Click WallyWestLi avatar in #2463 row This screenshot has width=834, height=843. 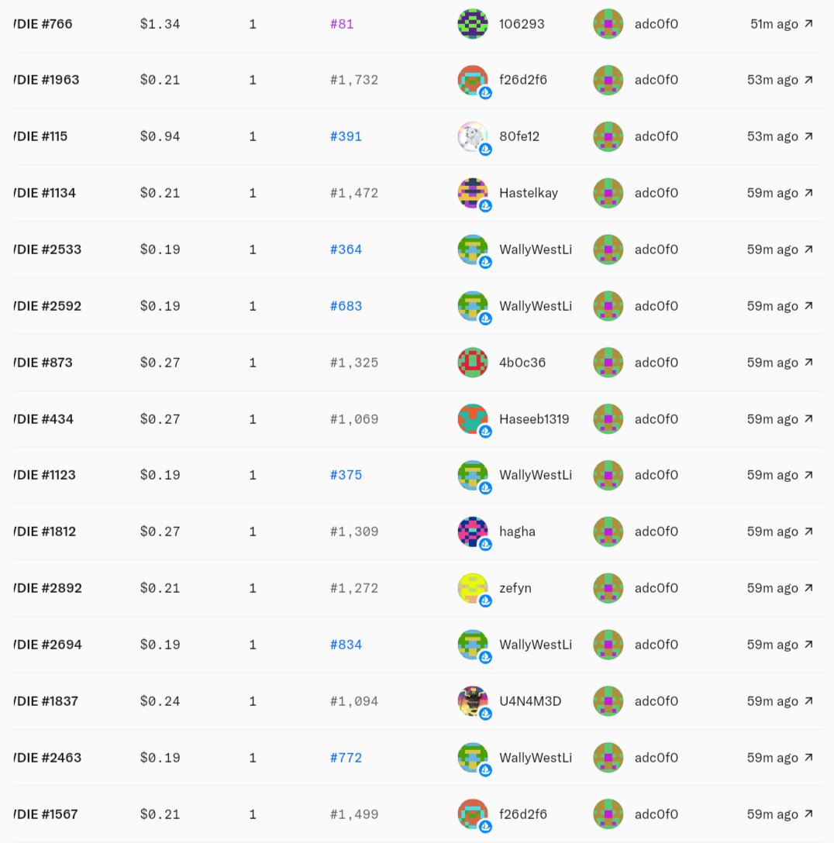coord(473,758)
